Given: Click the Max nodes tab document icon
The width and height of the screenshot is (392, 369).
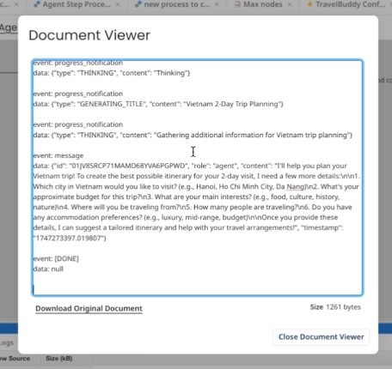Looking at the screenshot, I should click(237, 4).
